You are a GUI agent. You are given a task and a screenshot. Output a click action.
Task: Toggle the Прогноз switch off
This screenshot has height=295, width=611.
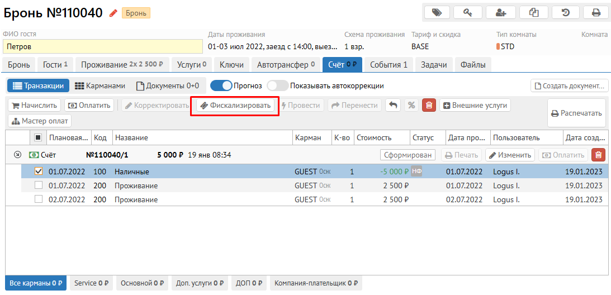coord(221,86)
